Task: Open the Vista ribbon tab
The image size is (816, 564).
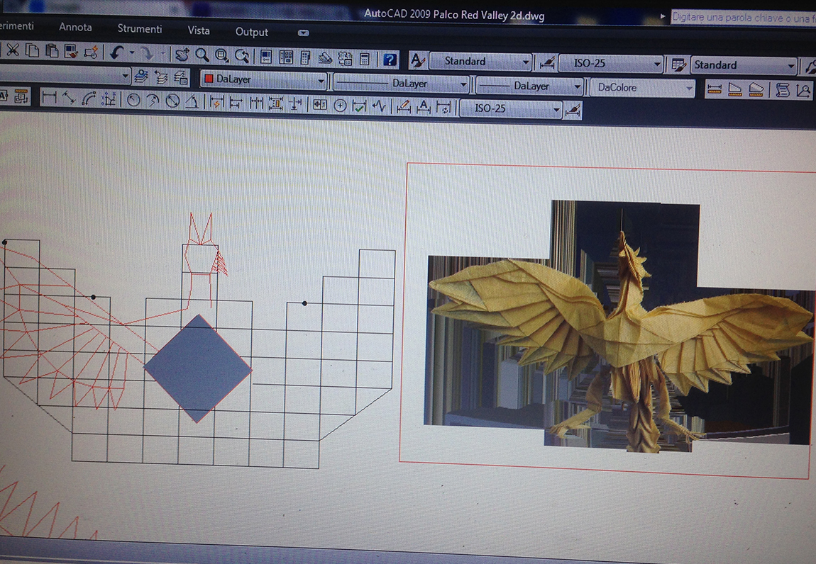Action: 199,30
